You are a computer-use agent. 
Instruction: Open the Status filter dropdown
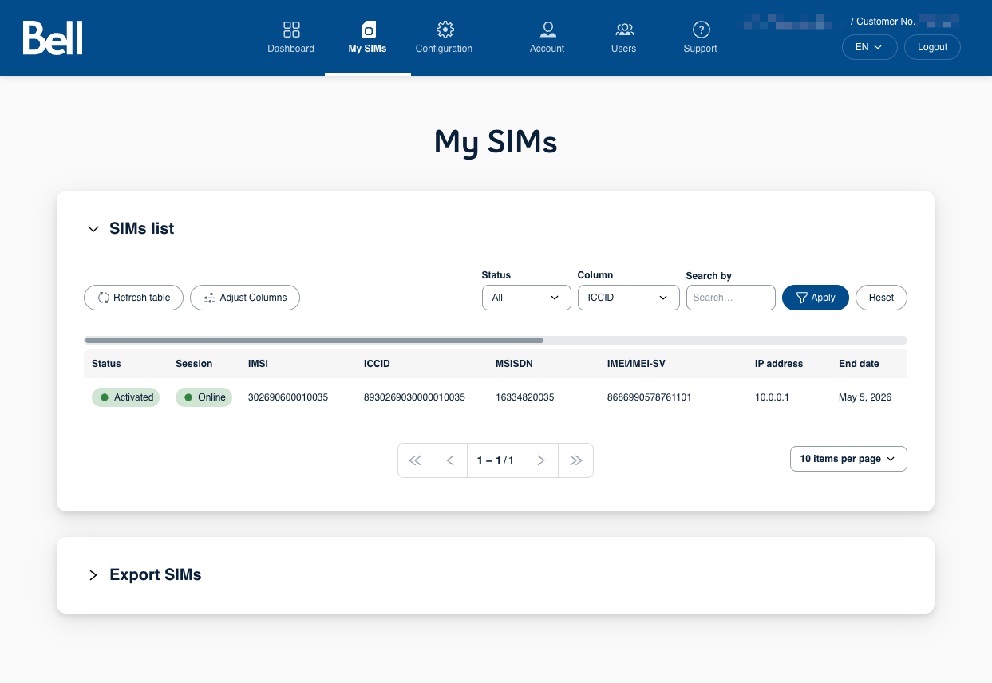tap(526, 297)
